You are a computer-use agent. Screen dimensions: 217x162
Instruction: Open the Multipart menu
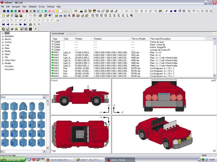pyautogui.click(x=33, y=6)
